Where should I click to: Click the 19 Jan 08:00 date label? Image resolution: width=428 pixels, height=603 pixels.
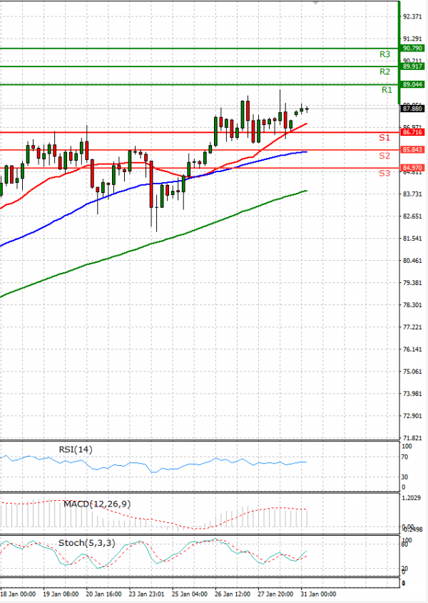61,594
